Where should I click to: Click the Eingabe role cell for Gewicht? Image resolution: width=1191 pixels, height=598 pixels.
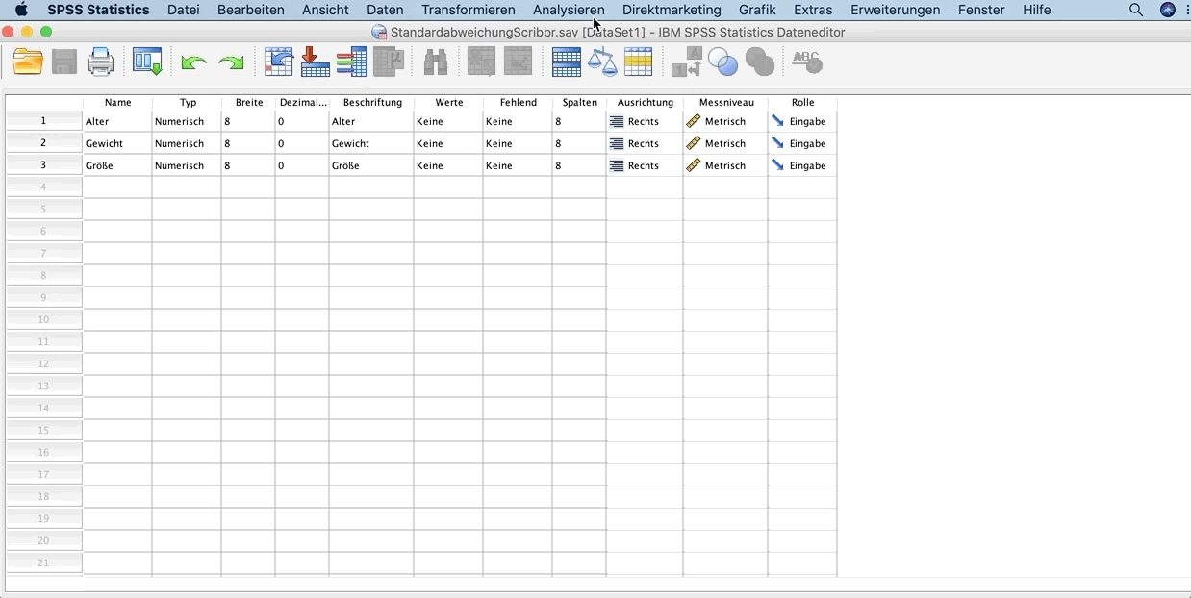coord(802,143)
